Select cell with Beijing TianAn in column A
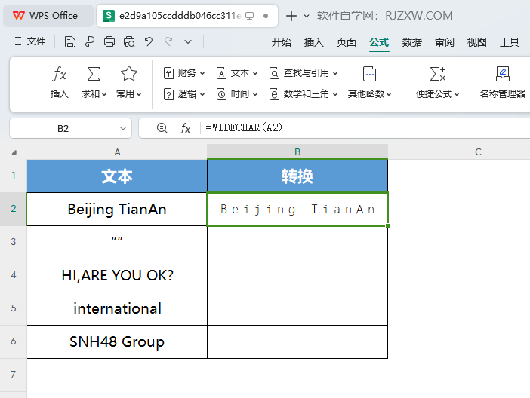 (117, 209)
